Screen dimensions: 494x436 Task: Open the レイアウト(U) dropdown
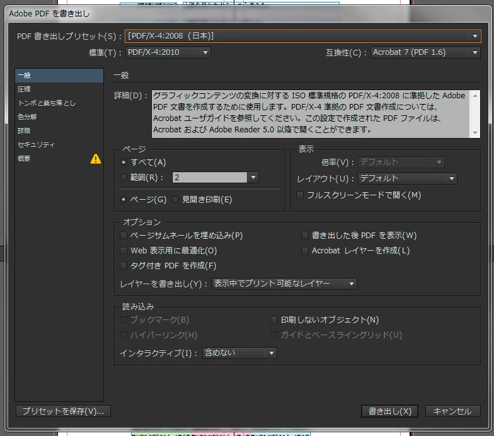[x=407, y=179]
